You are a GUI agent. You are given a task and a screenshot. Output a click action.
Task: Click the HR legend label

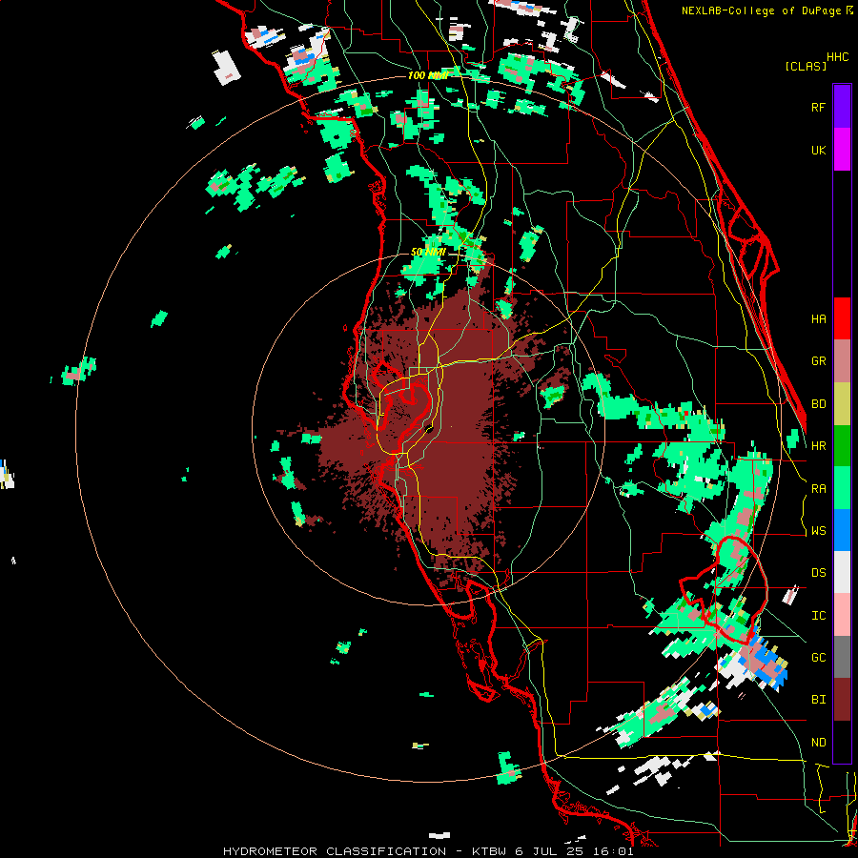tap(818, 446)
